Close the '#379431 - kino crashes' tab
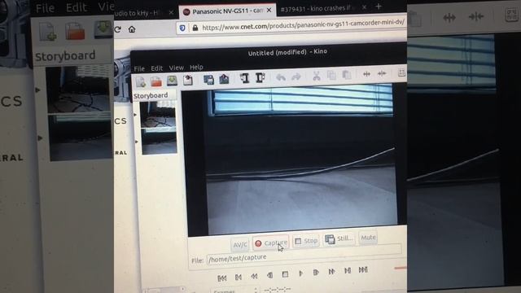The width and height of the screenshot is (521, 293). [x=364, y=7]
